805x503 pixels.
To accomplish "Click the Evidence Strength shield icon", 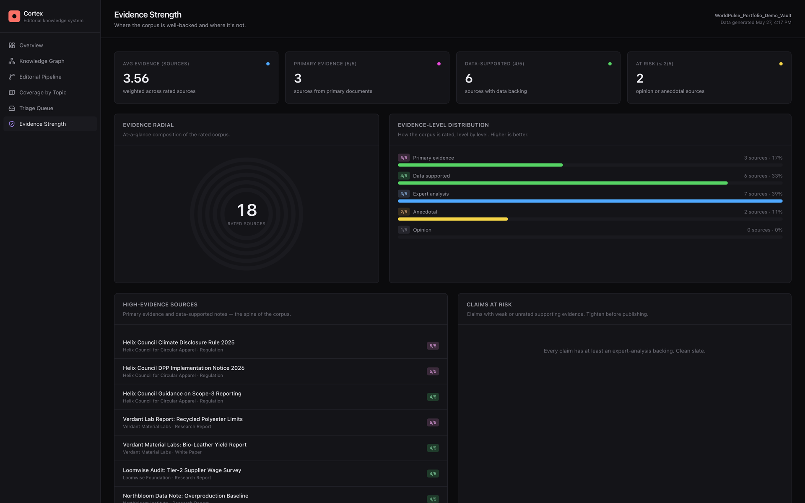I will (x=12, y=124).
